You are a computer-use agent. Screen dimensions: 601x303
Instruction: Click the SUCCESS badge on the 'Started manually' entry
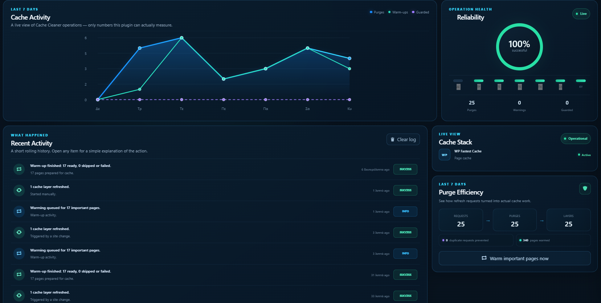point(405,190)
